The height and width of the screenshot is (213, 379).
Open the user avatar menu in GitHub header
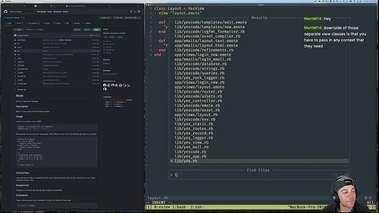point(140,12)
